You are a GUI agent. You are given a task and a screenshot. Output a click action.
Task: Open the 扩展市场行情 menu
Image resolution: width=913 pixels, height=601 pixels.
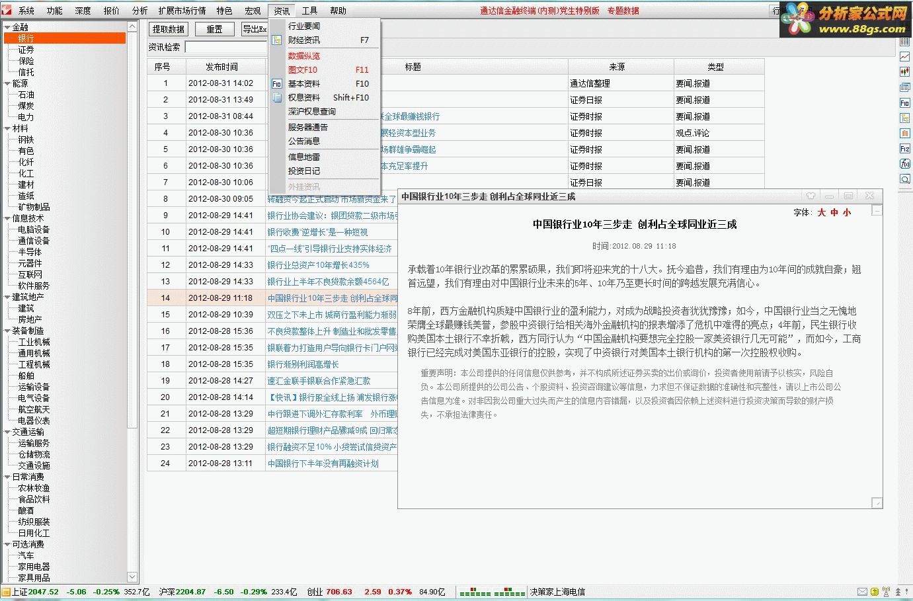tap(182, 11)
